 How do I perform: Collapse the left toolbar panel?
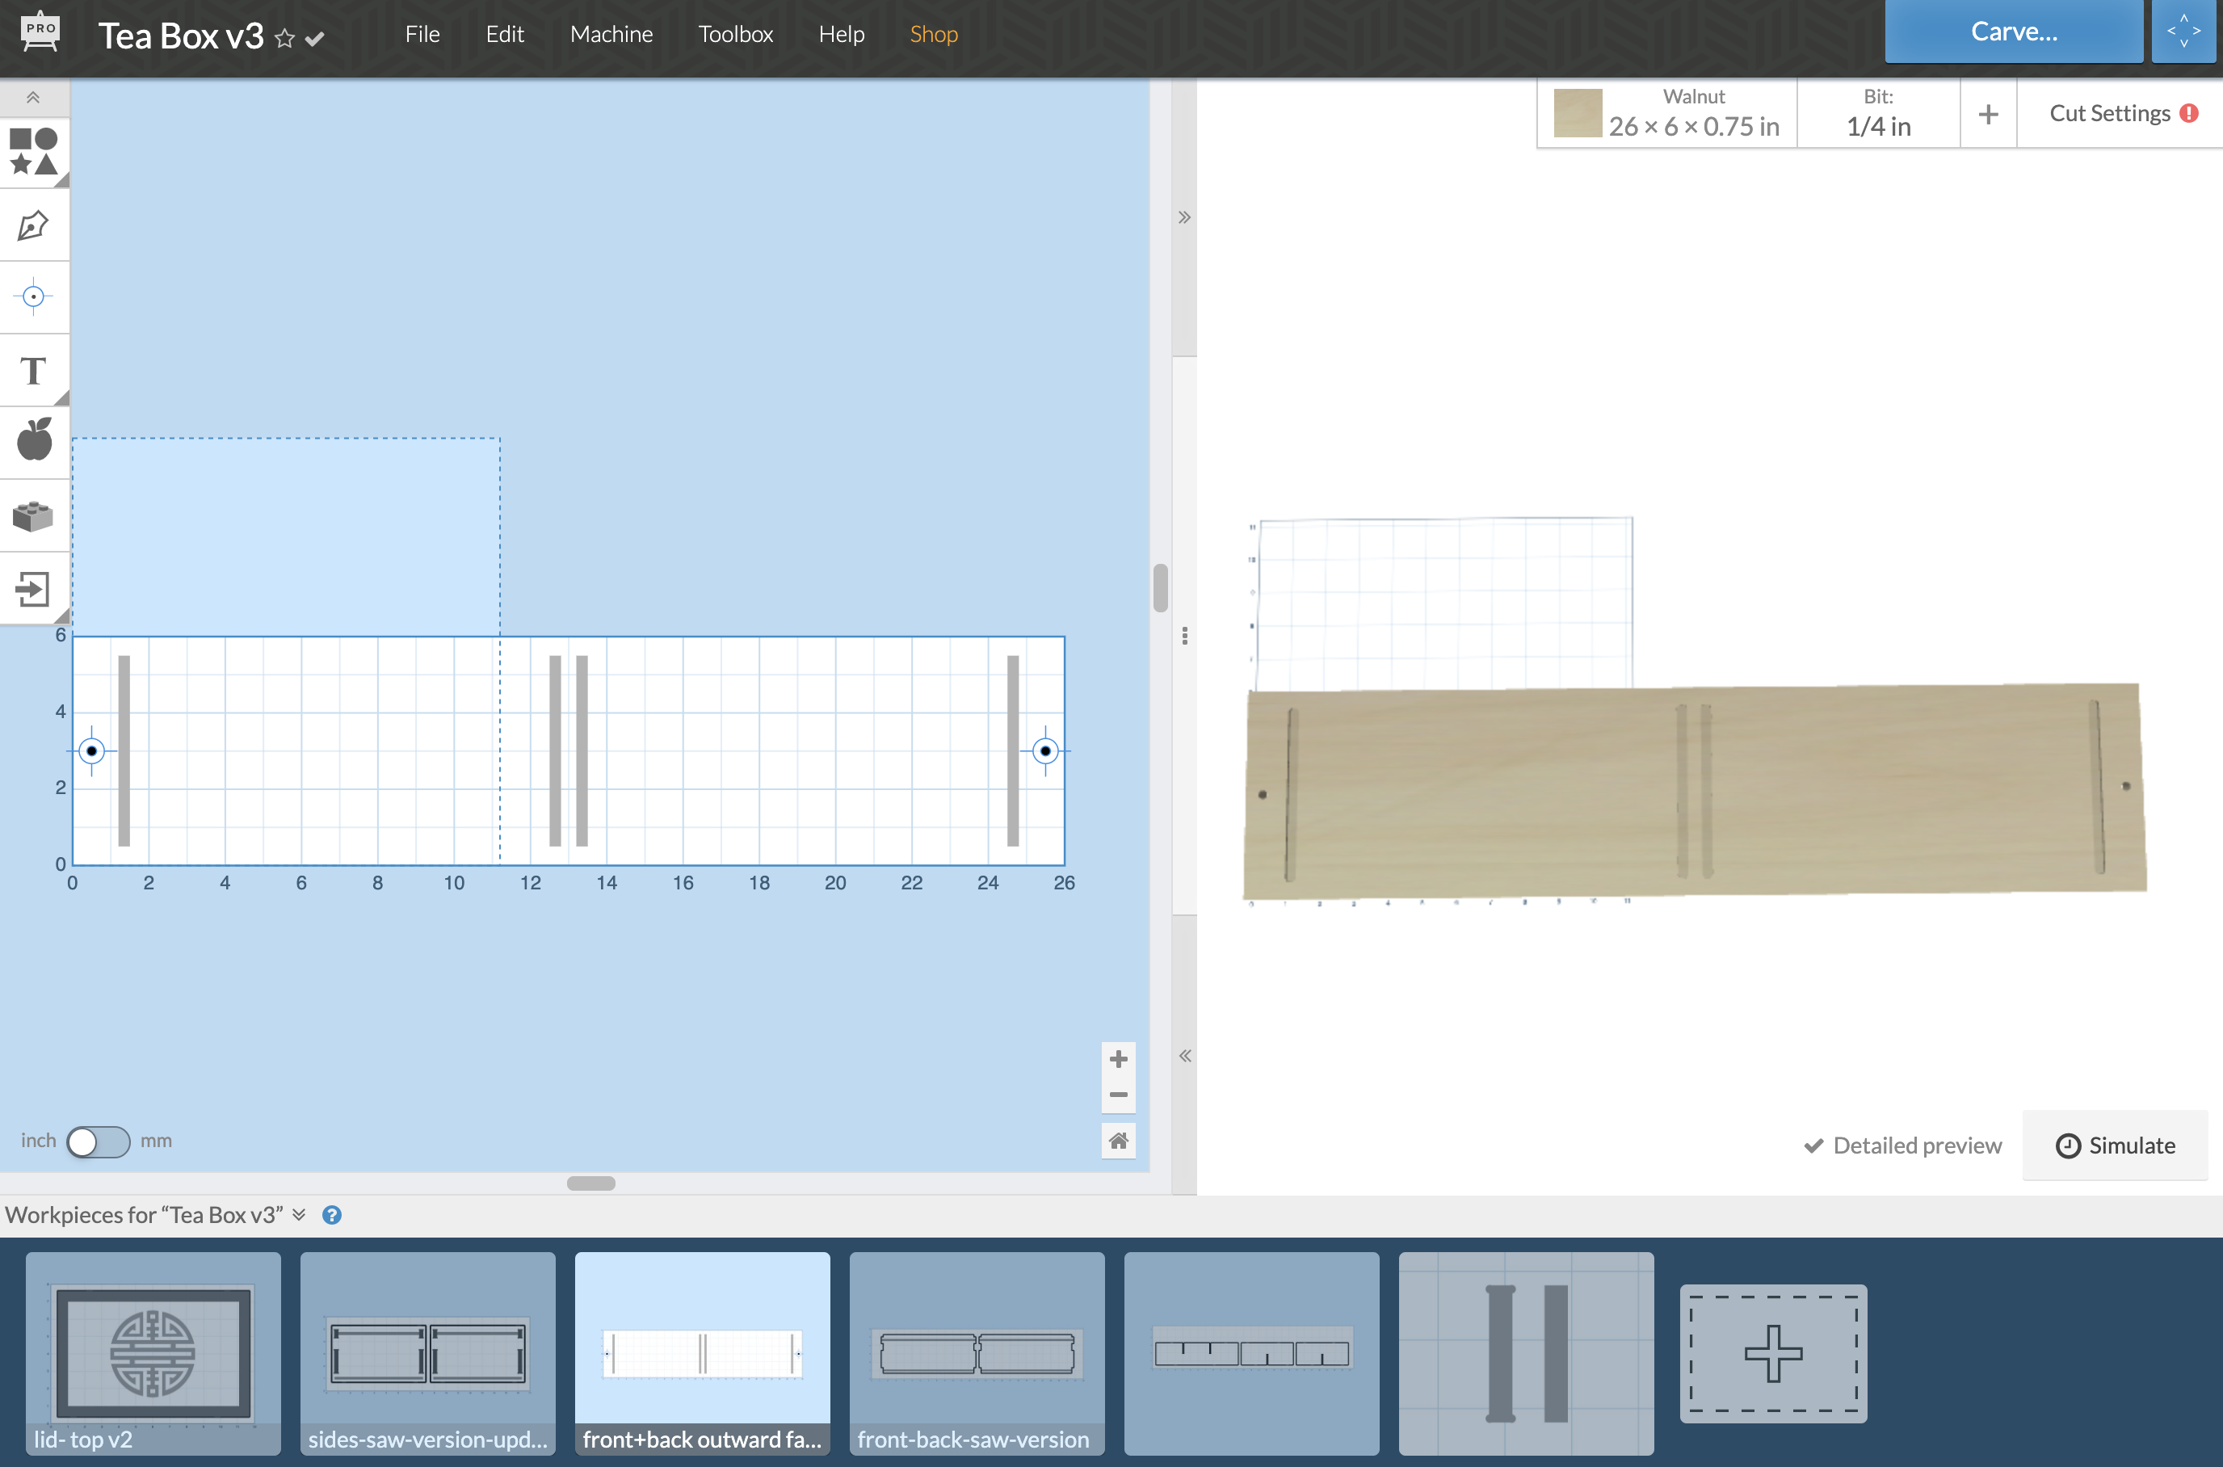click(x=34, y=97)
